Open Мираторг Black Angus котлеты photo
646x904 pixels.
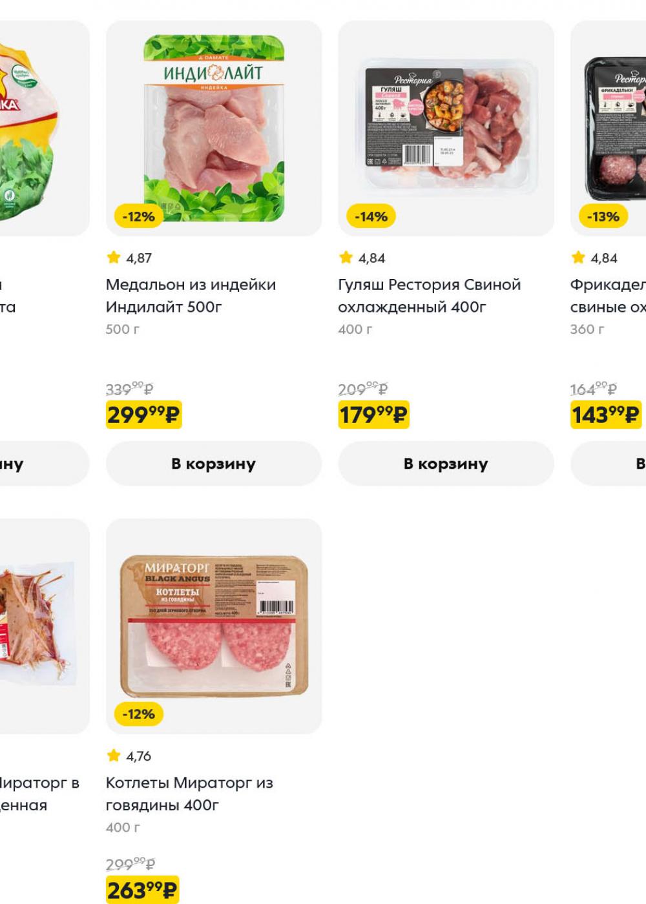click(x=213, y=625)
